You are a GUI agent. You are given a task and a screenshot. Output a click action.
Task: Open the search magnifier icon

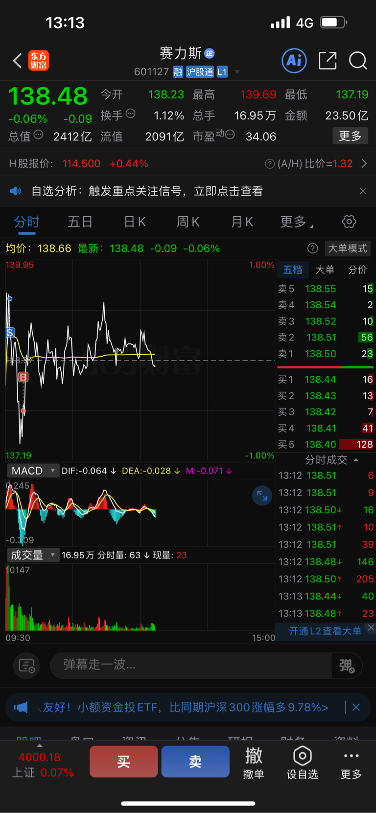coord(358,61)
